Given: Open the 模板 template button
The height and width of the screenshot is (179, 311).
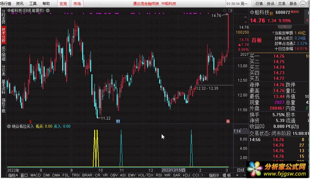Looking at the screenshot, I should [x=227, y=175].
